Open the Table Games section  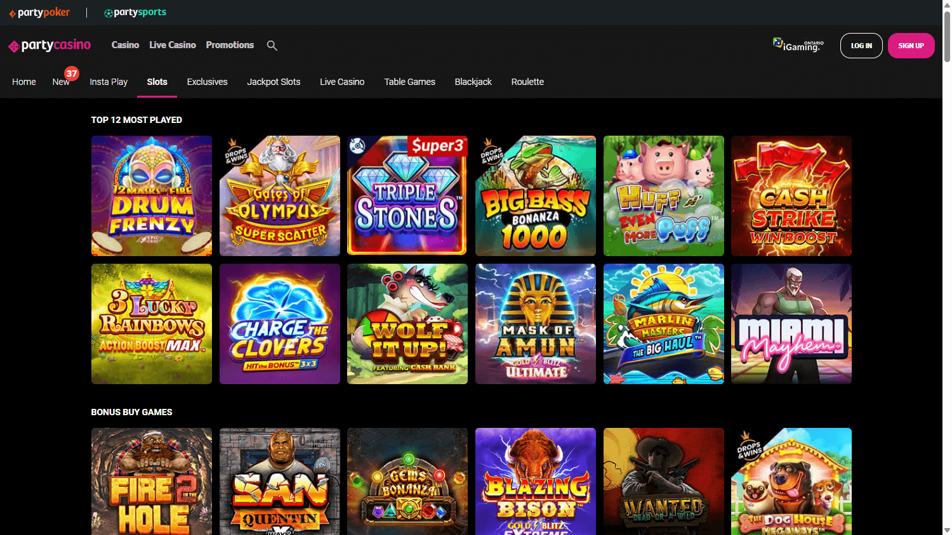[x=409, y=81]
